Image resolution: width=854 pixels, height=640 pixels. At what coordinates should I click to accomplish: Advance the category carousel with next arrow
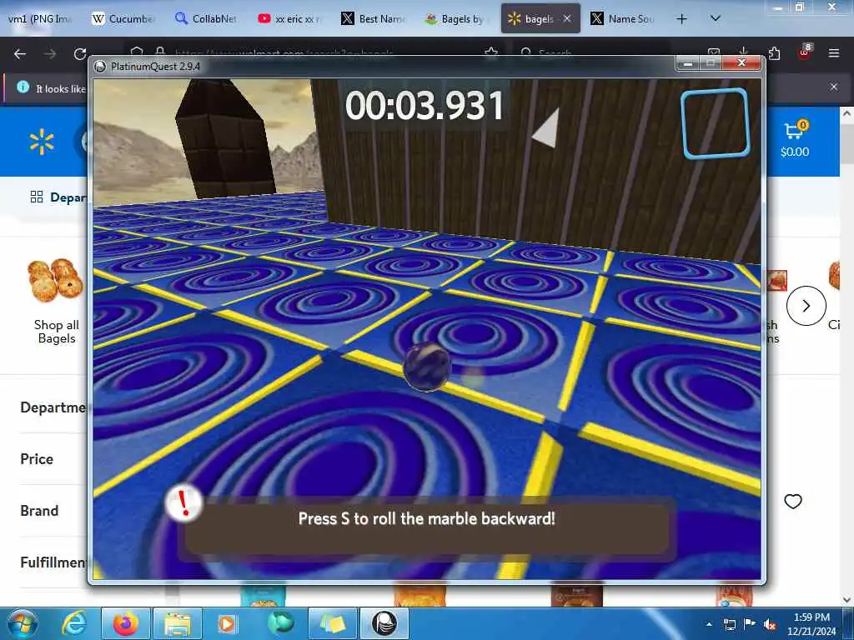[806, 306]
